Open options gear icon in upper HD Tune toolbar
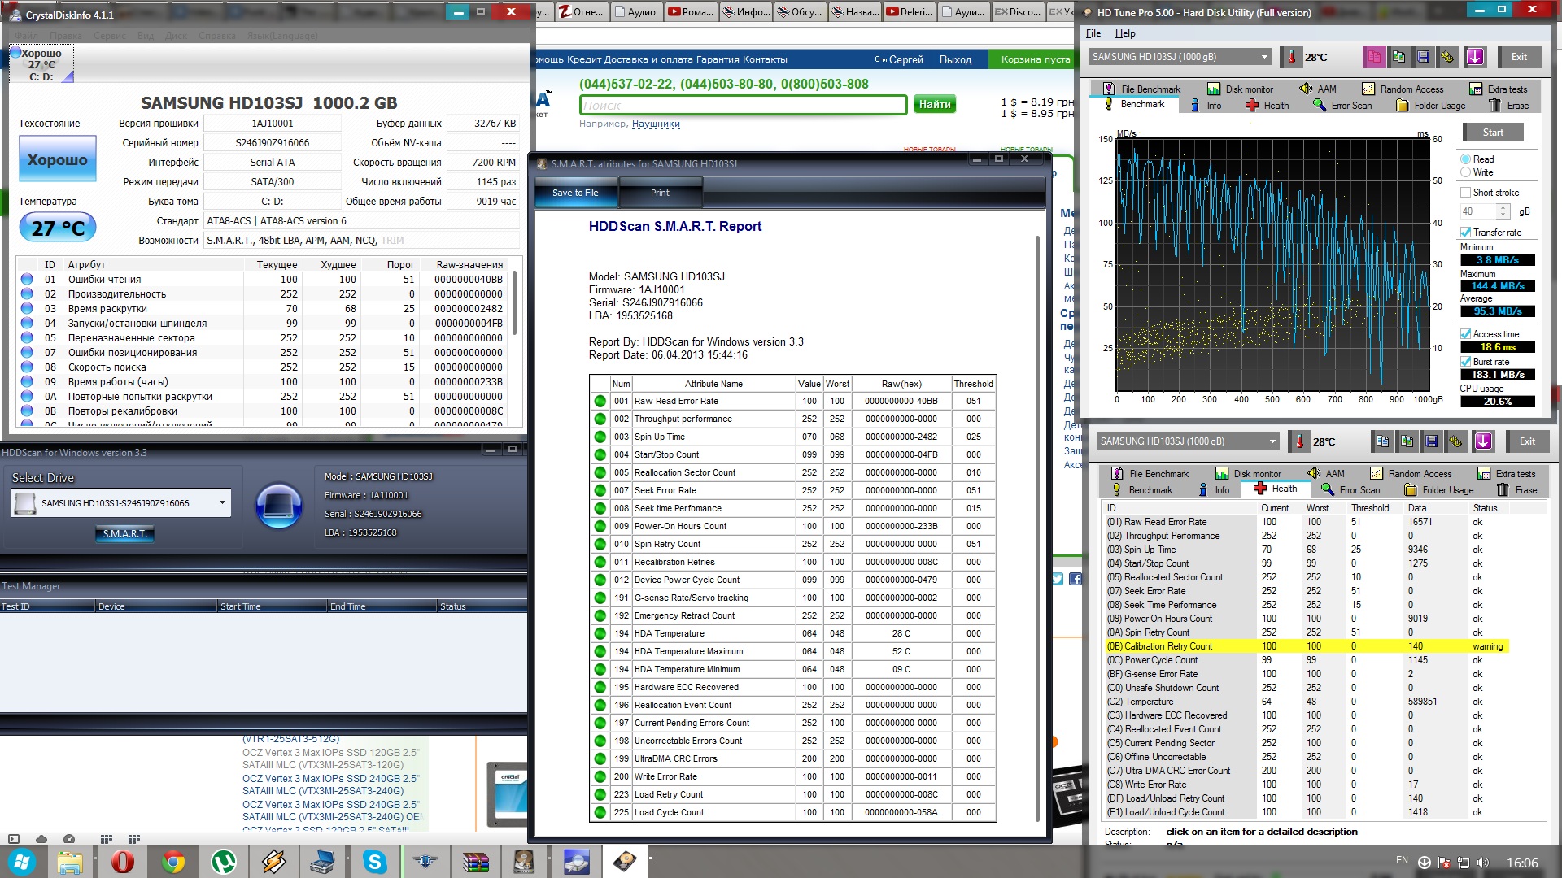Viewport: 1562px width, 878px height. 1447,57
